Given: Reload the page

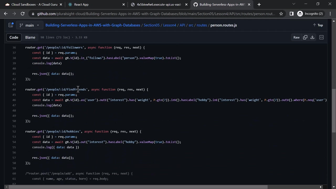Looking at the screenshot, I should click(x=23, y=14).
